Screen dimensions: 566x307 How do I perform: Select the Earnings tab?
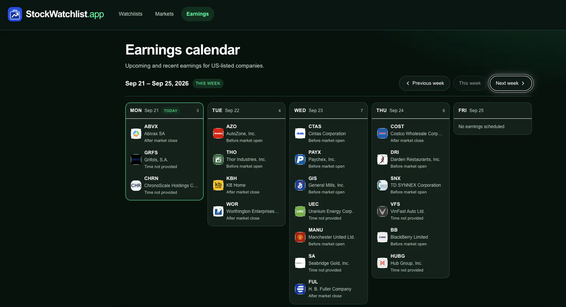(198, 14)
